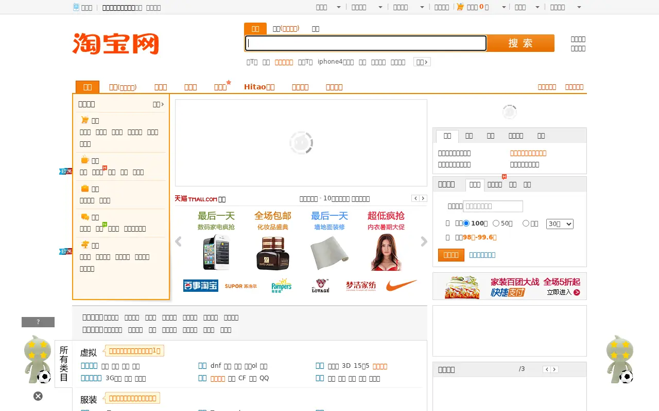Select the highlighted orange search tab above search box
659x411 pixels.
click(255, 29)
